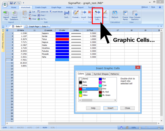Viewport: 165px width, 131px height.
Task: Save the notebook from quick access toolbar
Action: 11,3
